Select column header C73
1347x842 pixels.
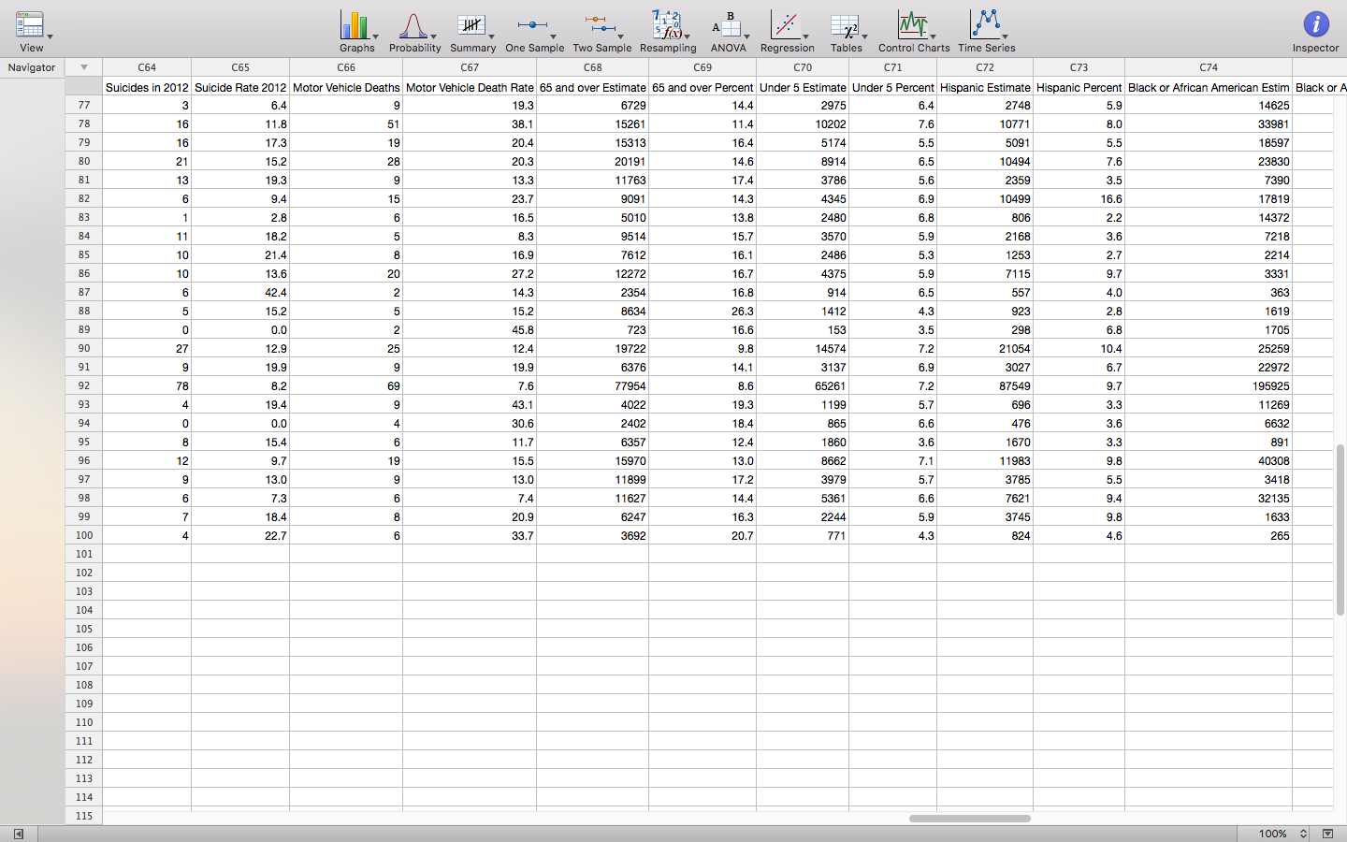pyautogui.click(x=1079, y=67)
